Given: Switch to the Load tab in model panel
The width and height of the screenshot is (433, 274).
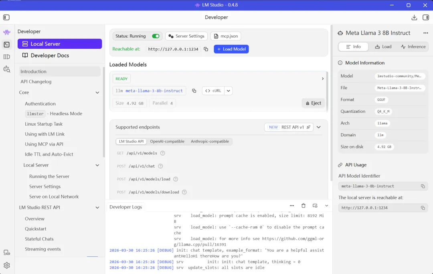Looking at the screenshot, I should tap(383, 47).
